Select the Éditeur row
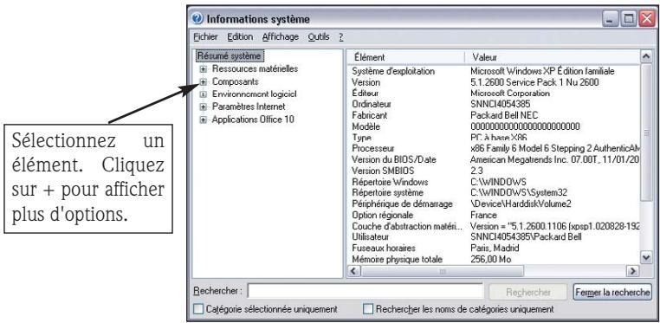The height and width of the screenshot is (323, 660). (x=495, y=94)
